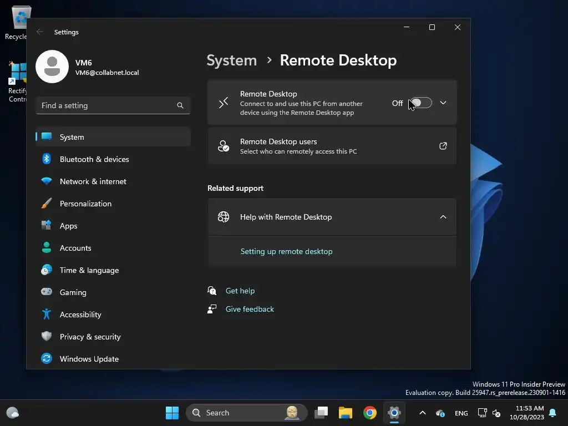This screenshot has height=426, width=568.
Task: Click the network monitor icon in tray
Action: [482, 413]
